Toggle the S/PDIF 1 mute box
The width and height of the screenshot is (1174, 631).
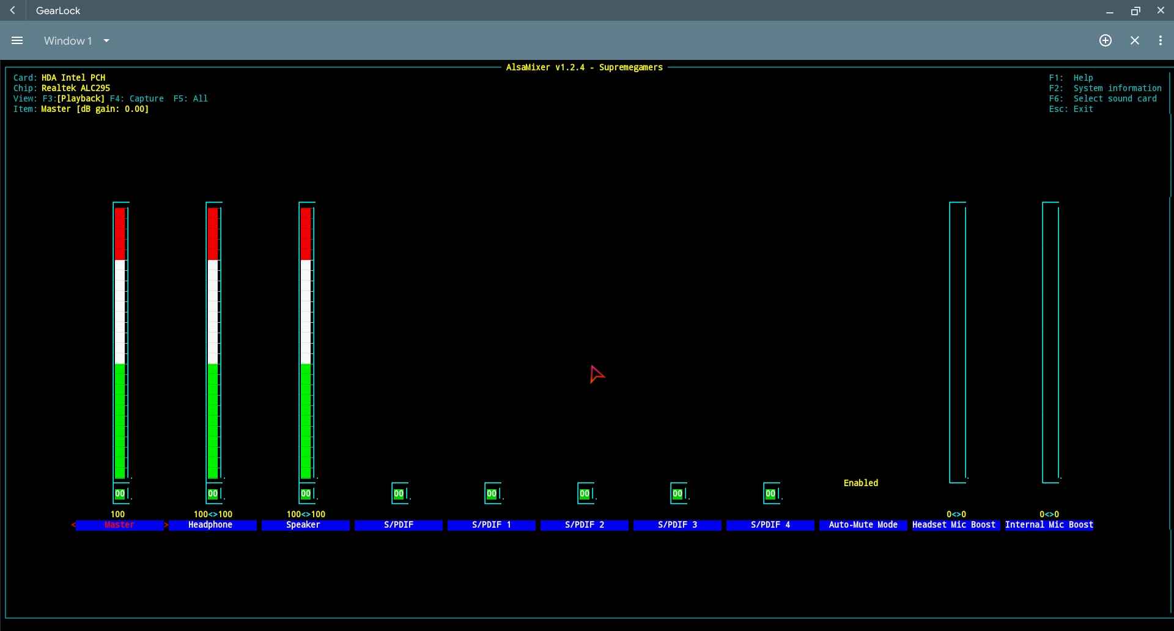coord(492,493)
